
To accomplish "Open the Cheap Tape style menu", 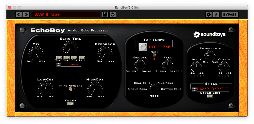I will (x=213, y=89).
